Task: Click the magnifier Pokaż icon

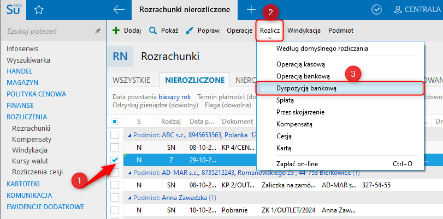Action: coord(152,31)
